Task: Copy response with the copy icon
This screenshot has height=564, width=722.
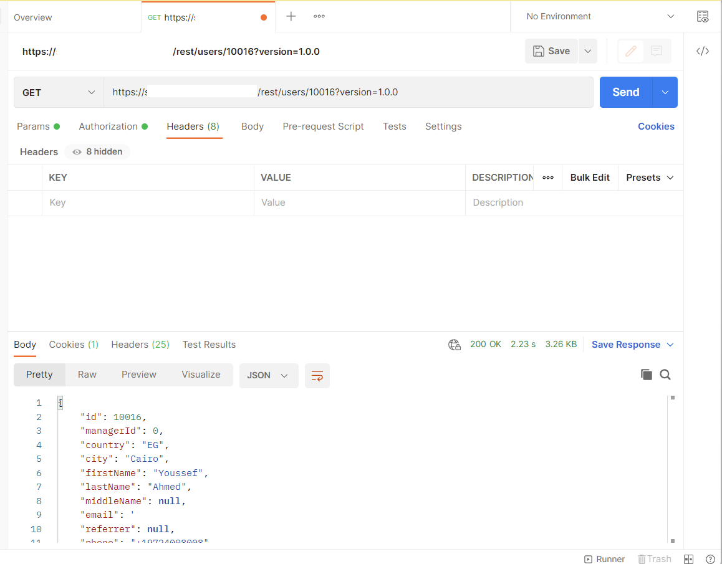Action: point(647,375)
